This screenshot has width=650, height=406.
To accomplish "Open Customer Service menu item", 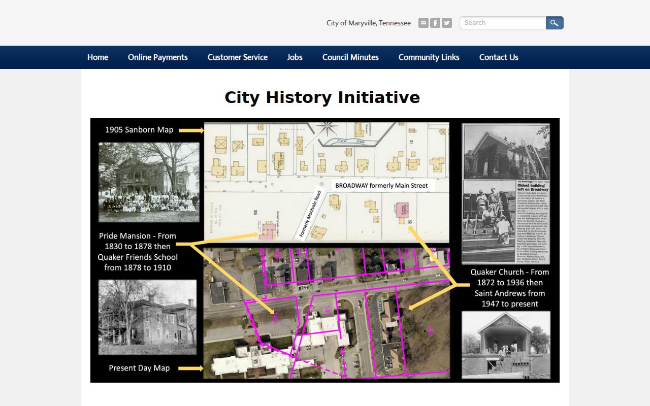I will 238,57.
